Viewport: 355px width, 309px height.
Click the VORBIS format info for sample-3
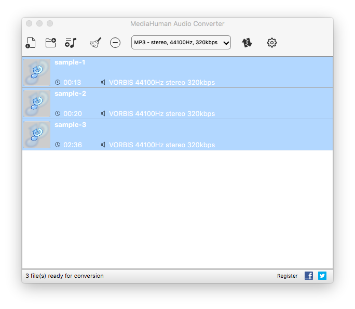coord(162,145)
